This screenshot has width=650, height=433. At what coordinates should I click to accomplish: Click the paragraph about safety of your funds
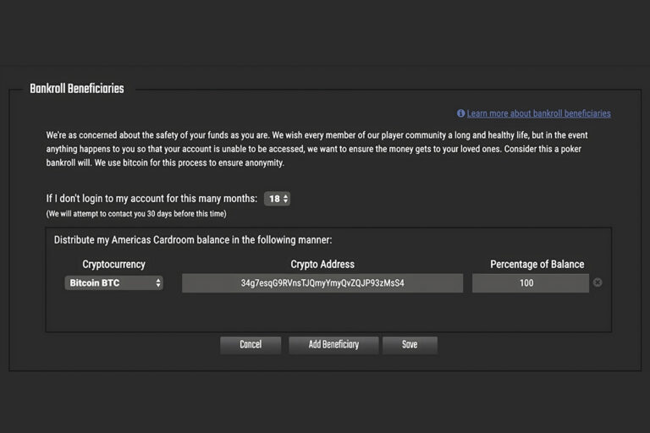317,149
